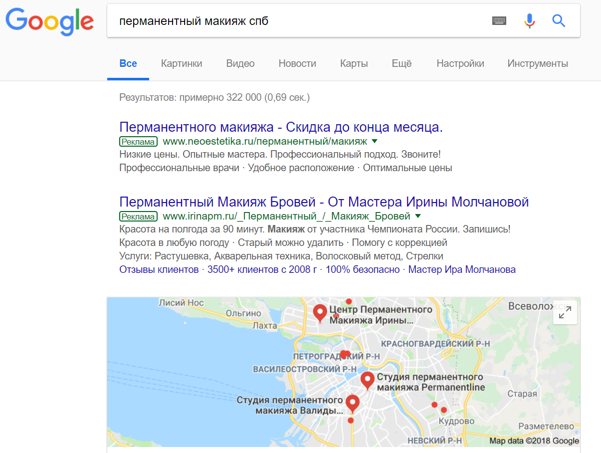Switch to the Видео tab
The image size is (601, 453).
pyautogui.click(x=240, y=63)
